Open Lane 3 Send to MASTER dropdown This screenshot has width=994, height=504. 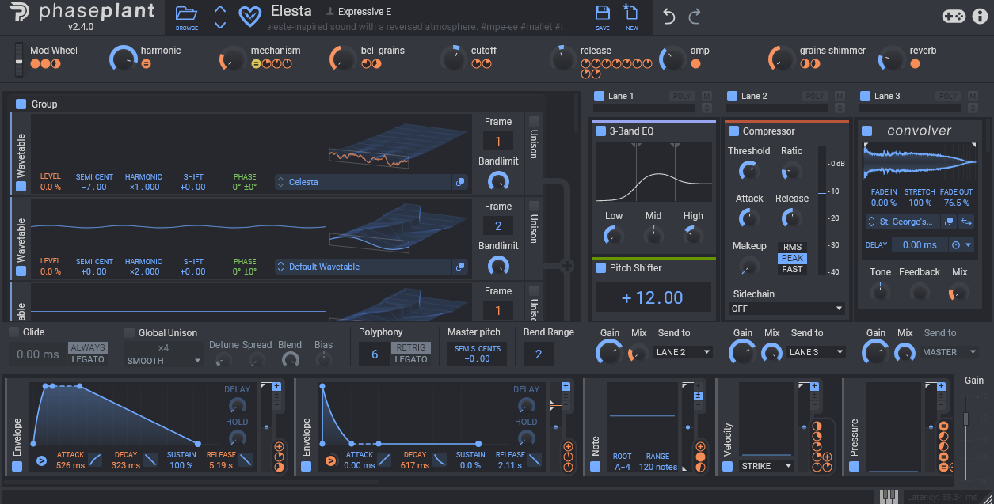point(949,352)
